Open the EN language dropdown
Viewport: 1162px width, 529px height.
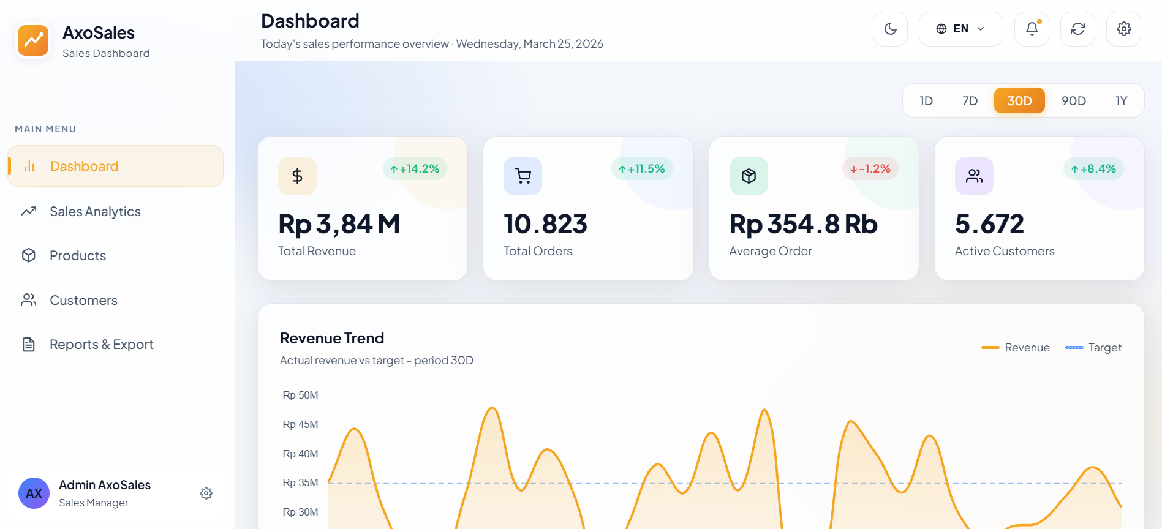[x=960, y=29]
